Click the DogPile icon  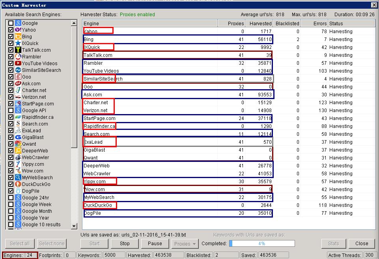pos(18,191)
